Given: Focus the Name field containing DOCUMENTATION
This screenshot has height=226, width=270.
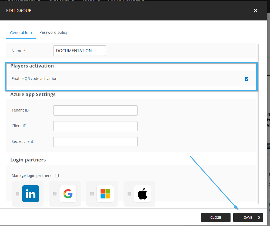Looking at the screenshot, I should pos(79,50).
